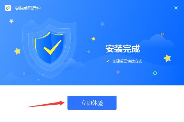Click the faint blue star near the top center
Image resolution: width=184 pixels, height=122 pixels.
[x=102, y=24]
